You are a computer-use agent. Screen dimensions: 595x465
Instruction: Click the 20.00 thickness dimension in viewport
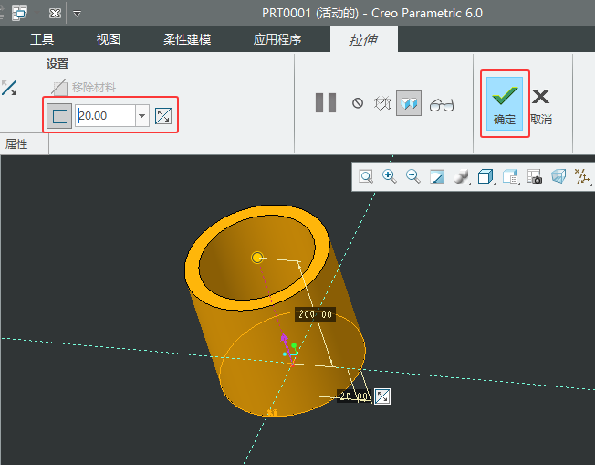[x=354, y=396]
